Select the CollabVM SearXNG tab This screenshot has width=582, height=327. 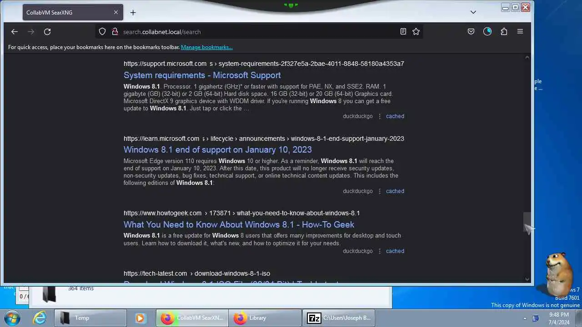(72, 12)
